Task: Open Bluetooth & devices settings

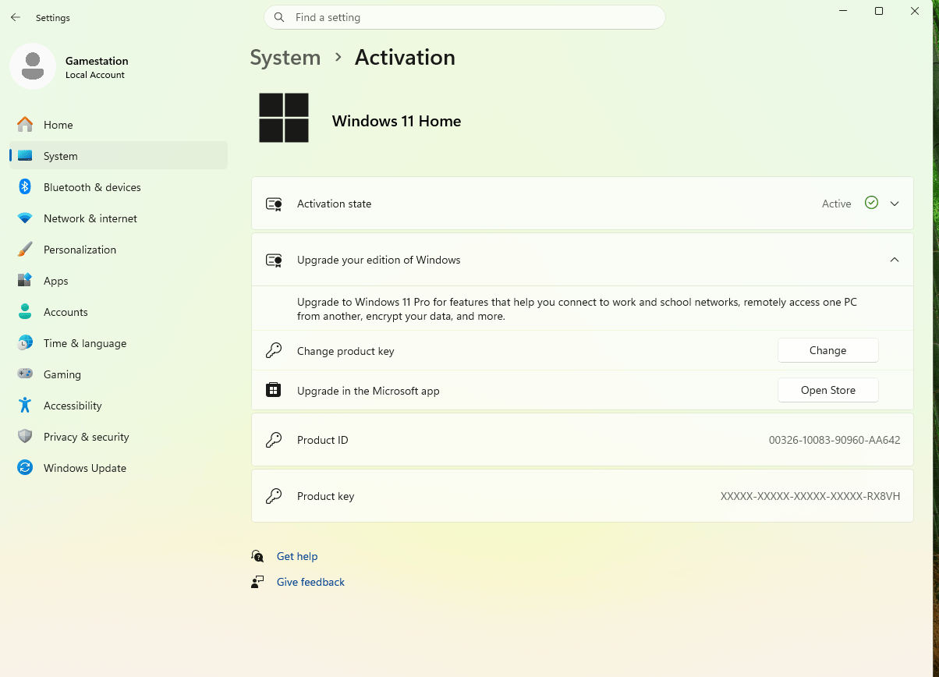Action: tap(119, 187)
